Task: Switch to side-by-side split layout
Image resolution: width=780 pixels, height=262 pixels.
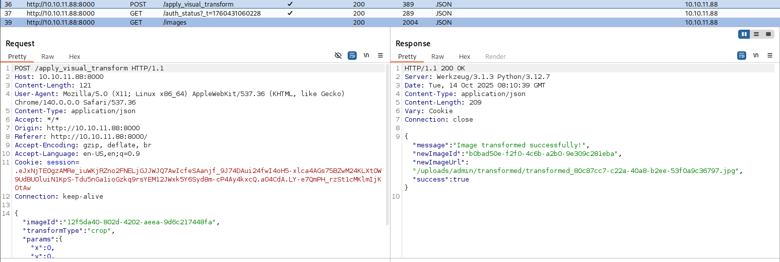Action: [x=744, y=34]
